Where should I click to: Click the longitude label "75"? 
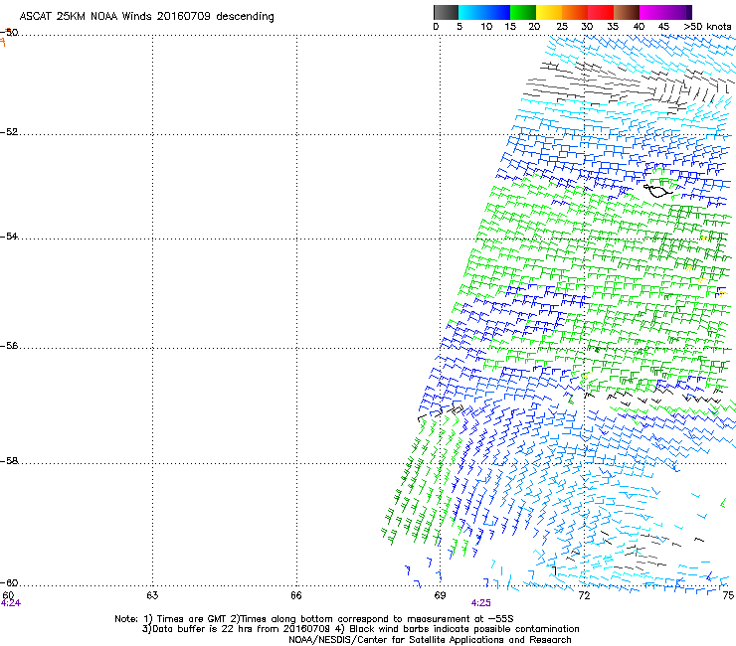[x=728, y=595]
